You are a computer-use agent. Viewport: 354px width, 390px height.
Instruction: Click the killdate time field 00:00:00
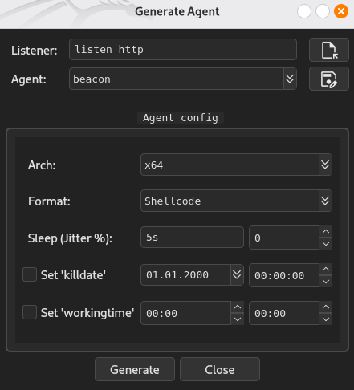(284, 275)
